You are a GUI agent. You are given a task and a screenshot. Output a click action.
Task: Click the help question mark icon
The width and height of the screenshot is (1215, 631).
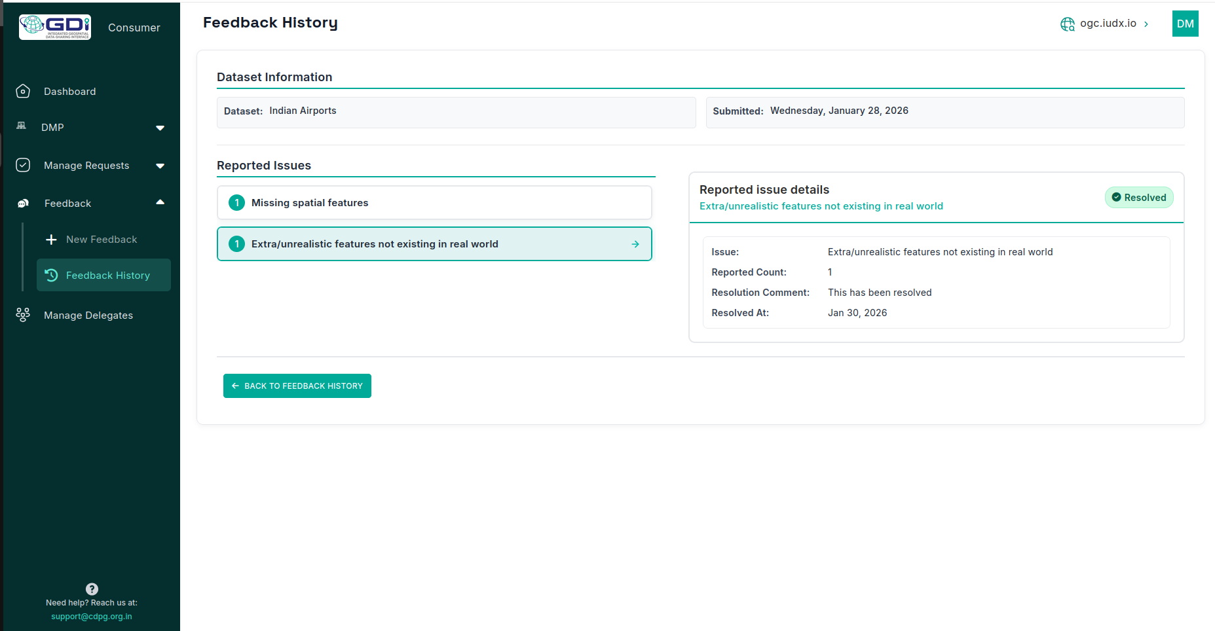(92, 588)
